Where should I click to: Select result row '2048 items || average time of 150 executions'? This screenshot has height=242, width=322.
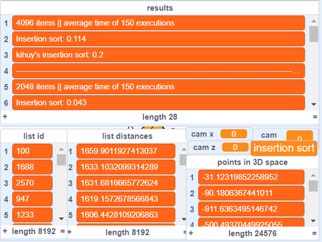click(x=159, y=87)
